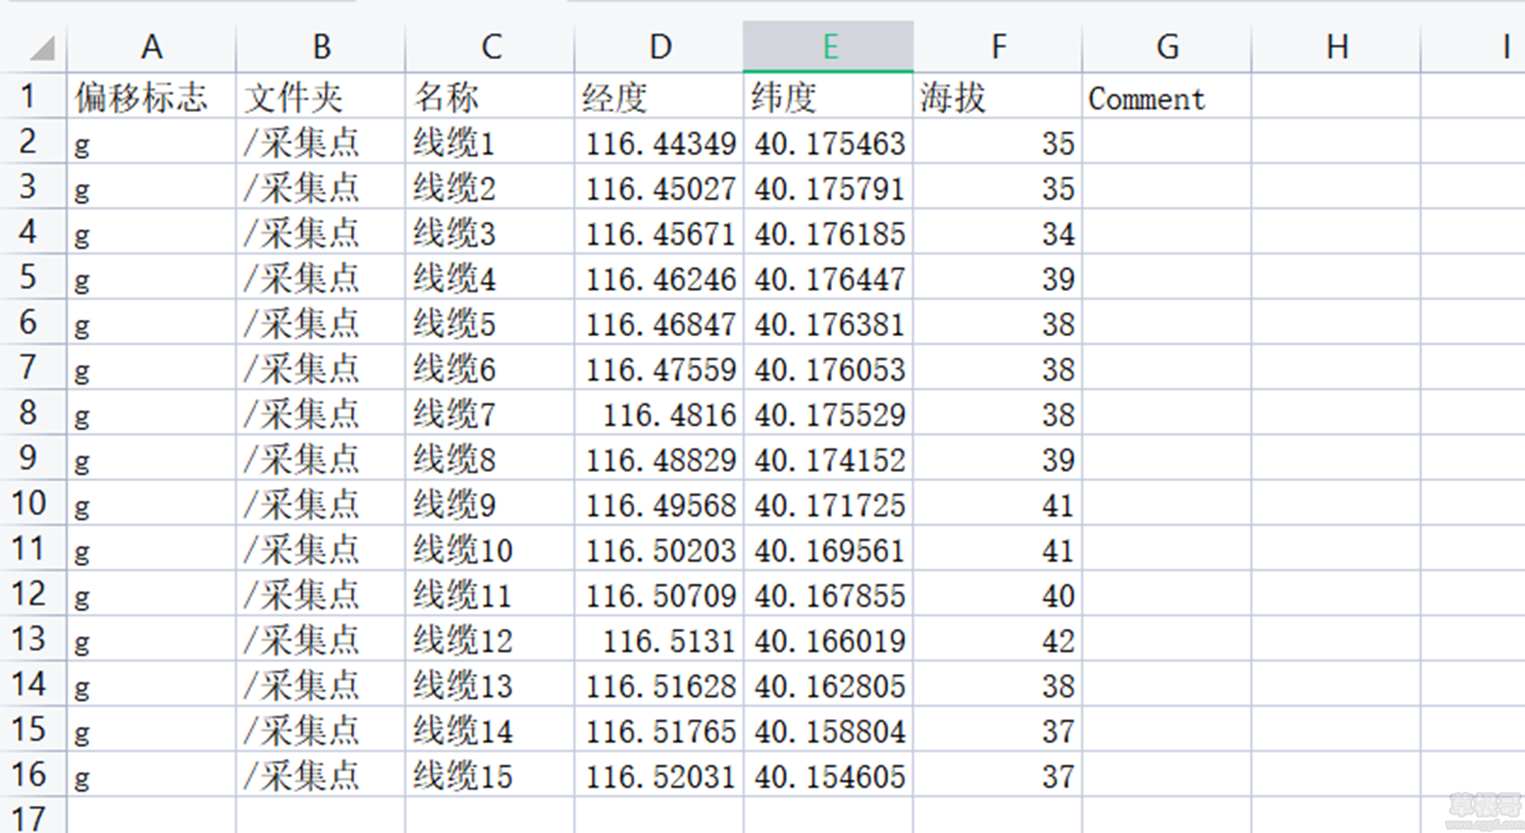Viewport: 1525px width, 833px height.
Task: Select cell containing 线缆10
Action: click(x=490, y=548)
